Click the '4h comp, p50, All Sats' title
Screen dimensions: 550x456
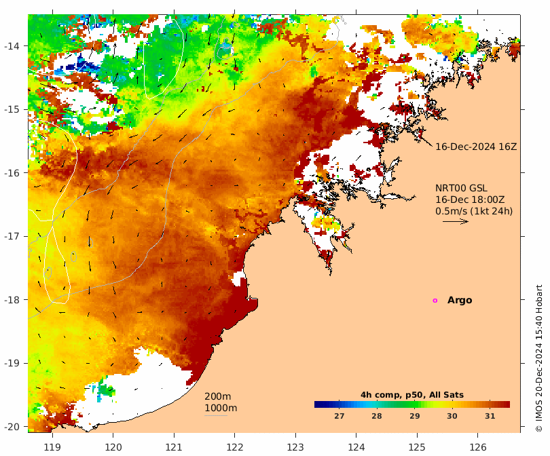[411, 395]
